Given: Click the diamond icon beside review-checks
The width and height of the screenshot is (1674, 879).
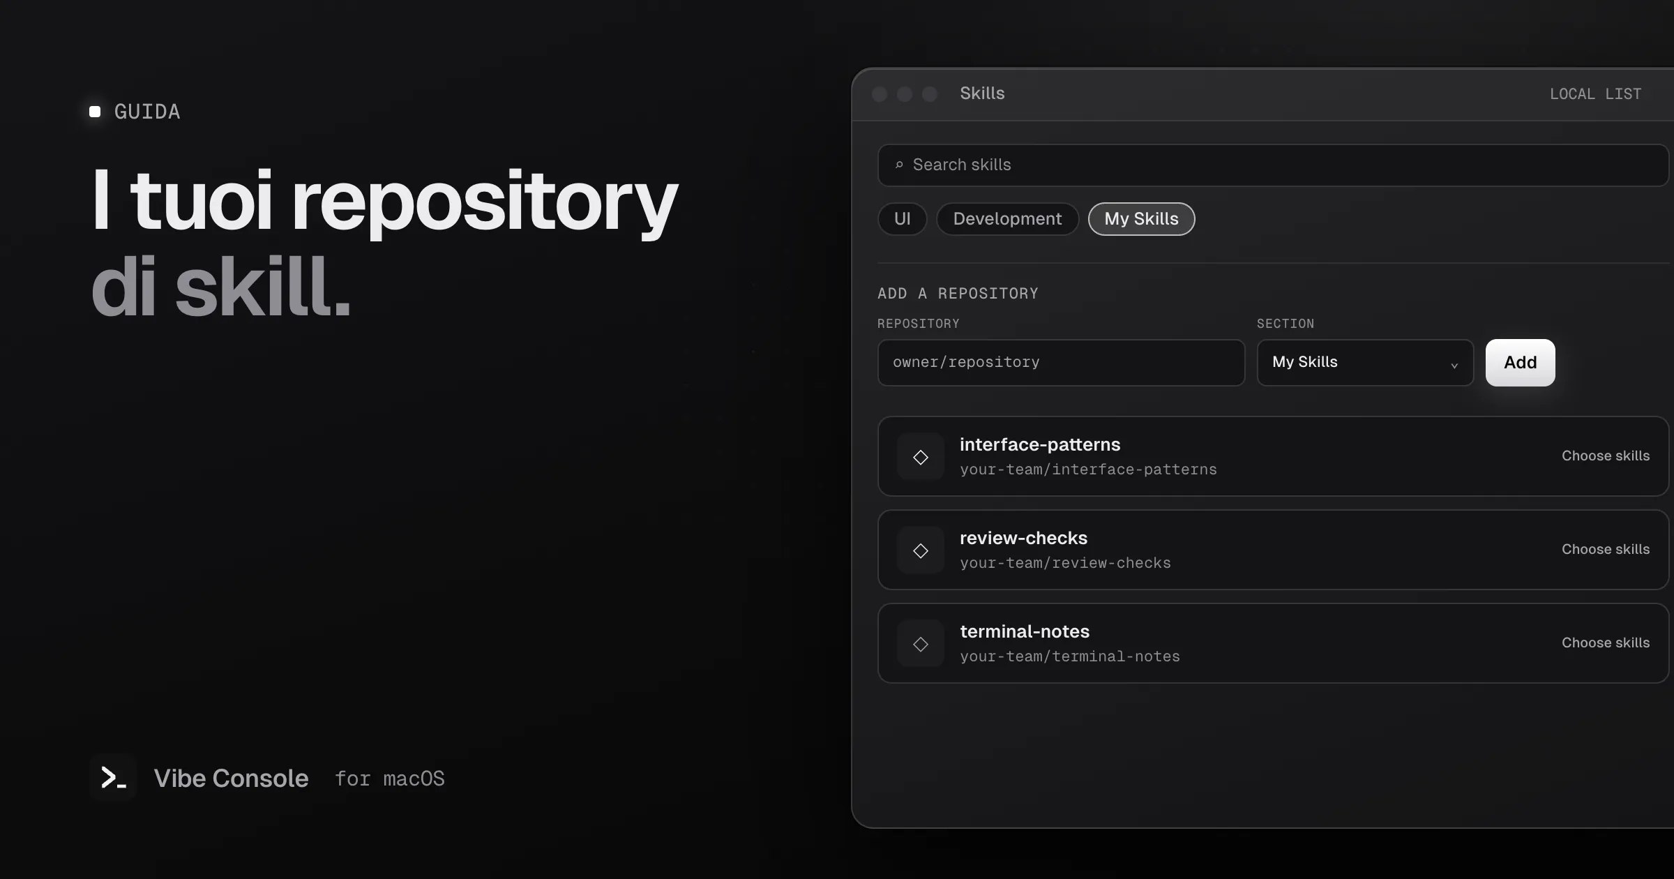Looking at the screenshot, I should (921, 550).
